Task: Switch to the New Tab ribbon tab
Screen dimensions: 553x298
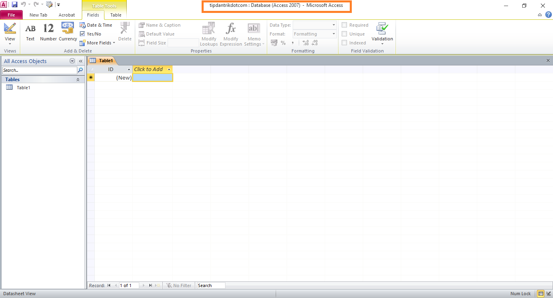Action: click(38, 15)
